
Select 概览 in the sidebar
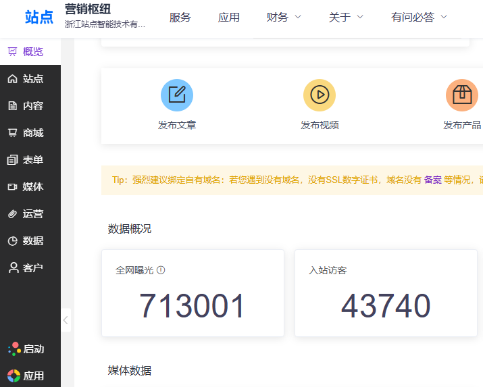(30, 52)
